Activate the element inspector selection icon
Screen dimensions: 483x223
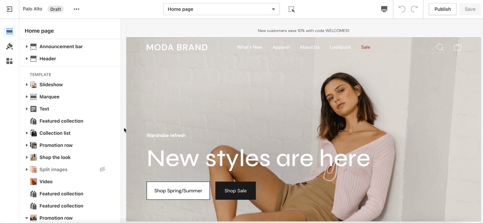coord(291,9)
